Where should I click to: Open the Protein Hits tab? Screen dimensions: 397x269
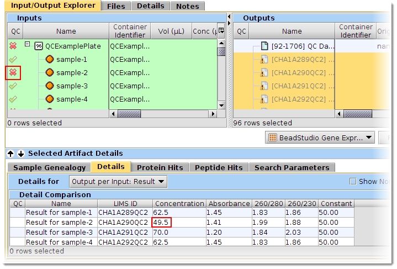click(x=160, y=167)
